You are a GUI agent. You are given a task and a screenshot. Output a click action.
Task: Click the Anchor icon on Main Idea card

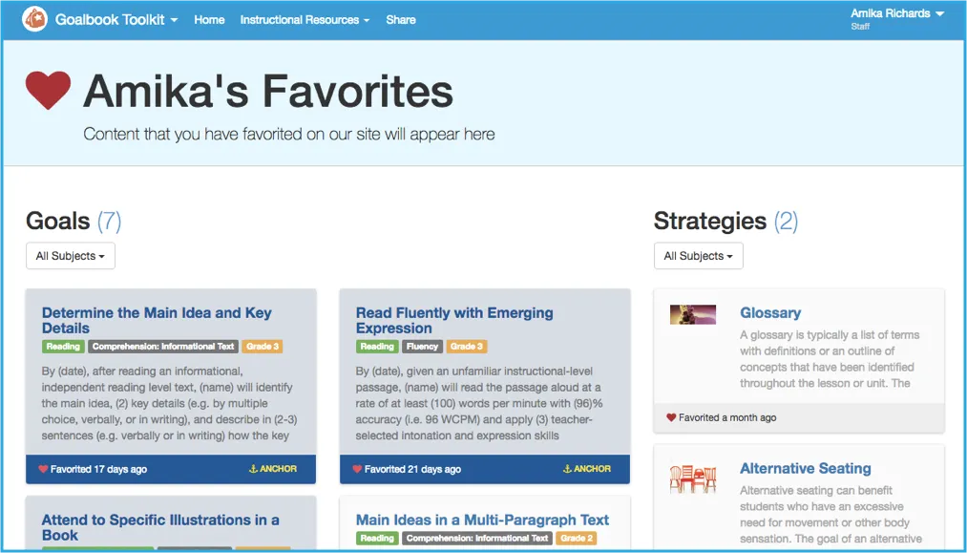tap(253, 469)
